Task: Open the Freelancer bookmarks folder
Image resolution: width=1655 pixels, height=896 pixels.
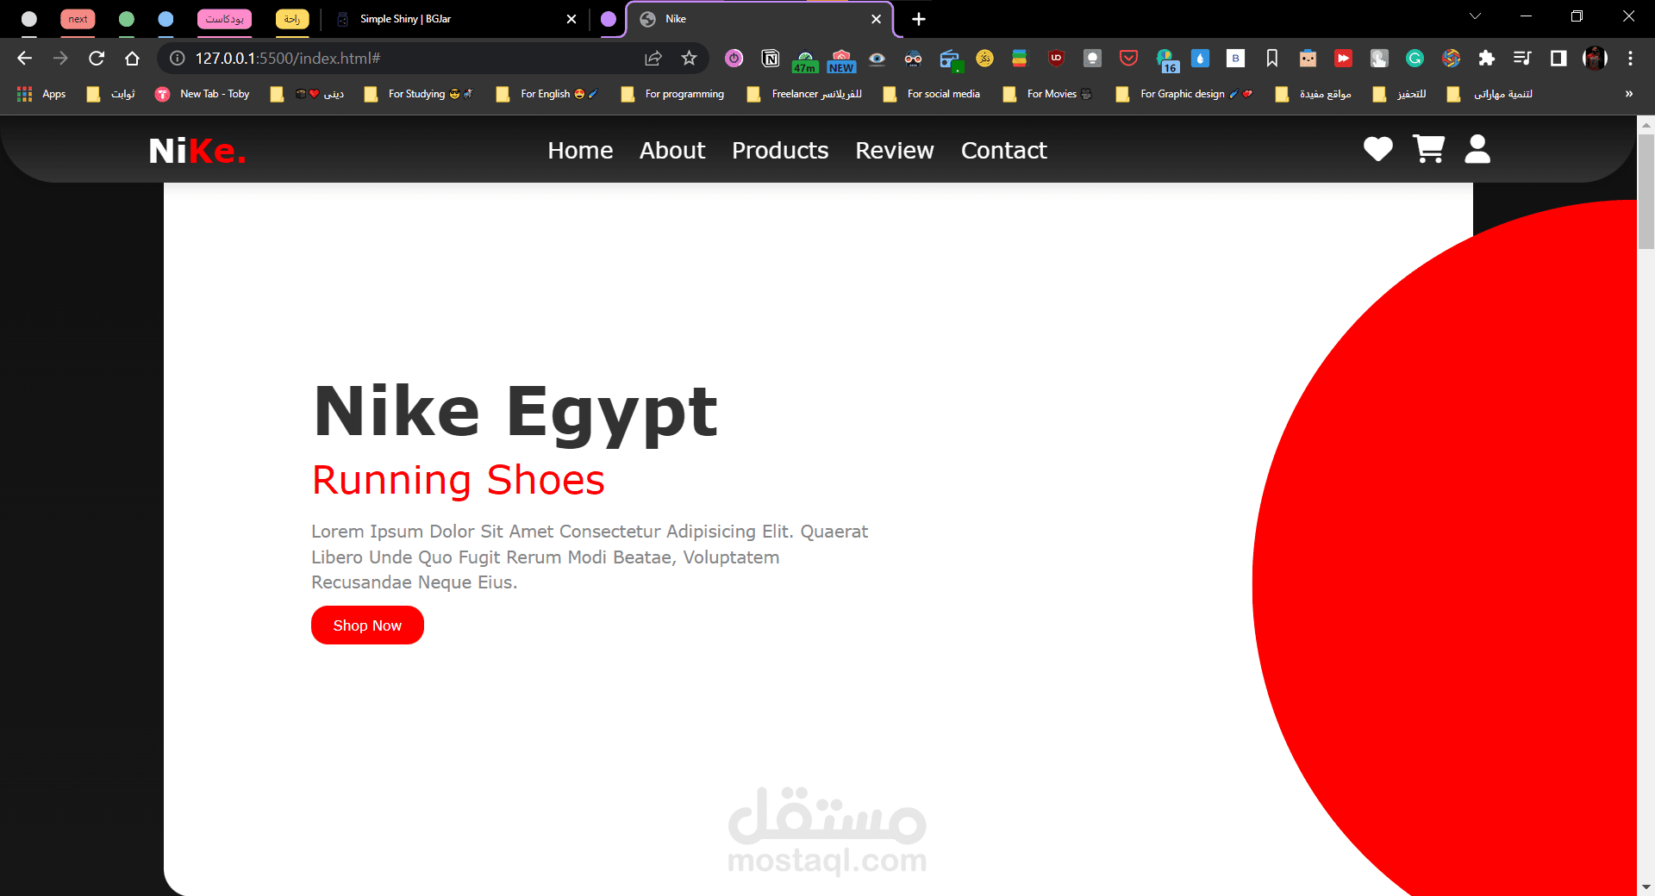Action: (x=805, y=94)
